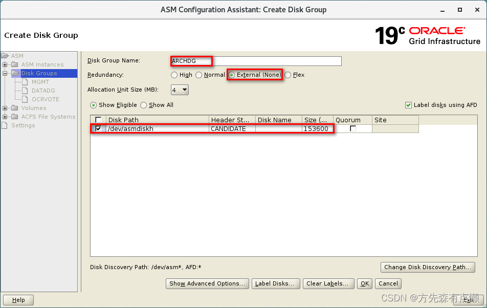Click the ACFS File Systems folder icon
487x308 pixels.
click(x=15, y=117)
